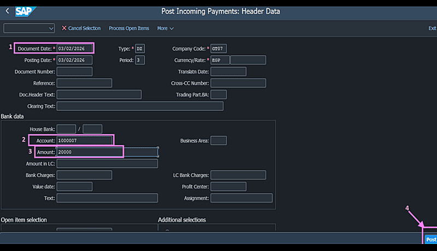Click Process Open Items
437x251 pixels.
[x=129, y=28]
